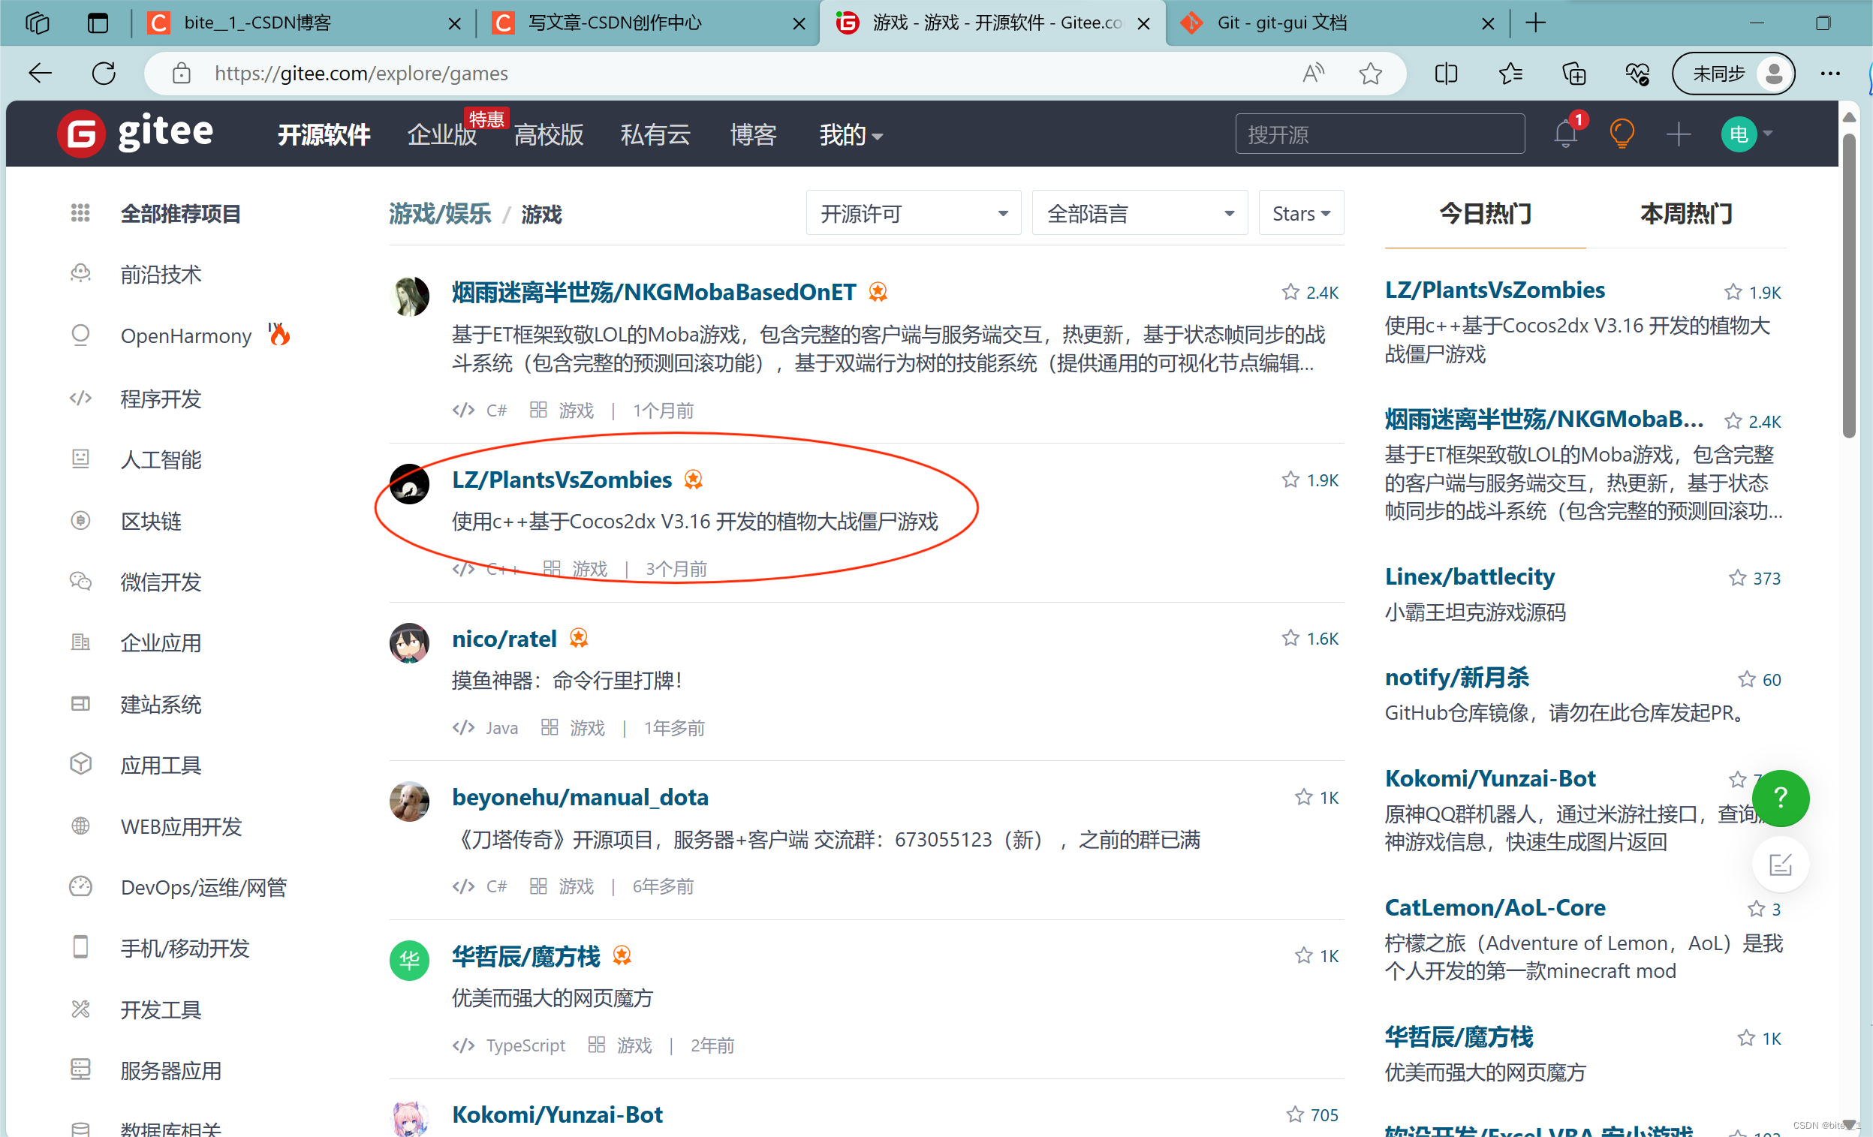Open the Stars sort dropdown

(x=1301, y=214)
